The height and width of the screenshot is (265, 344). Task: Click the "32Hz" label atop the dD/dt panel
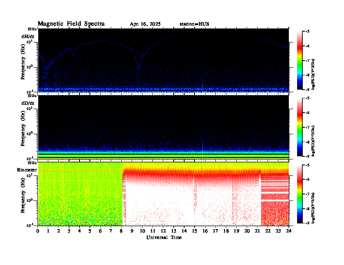pyautogui.click(x=32, y=96)
